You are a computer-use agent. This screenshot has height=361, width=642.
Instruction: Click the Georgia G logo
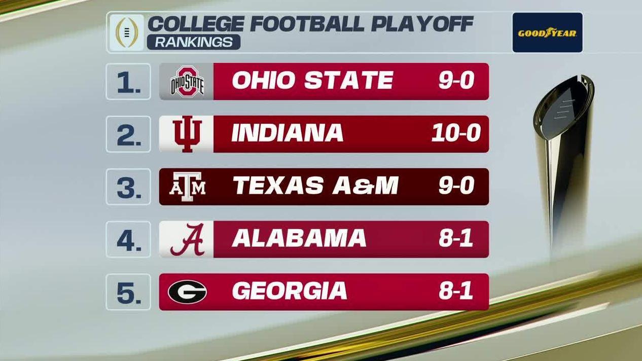point(187,292)
